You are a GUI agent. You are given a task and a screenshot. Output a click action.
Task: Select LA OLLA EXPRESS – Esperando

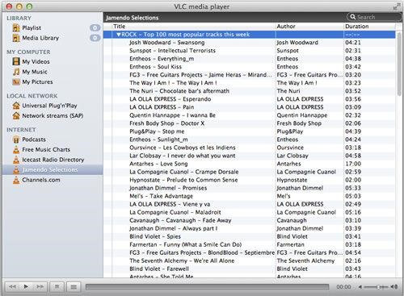[x=170, y=99]
